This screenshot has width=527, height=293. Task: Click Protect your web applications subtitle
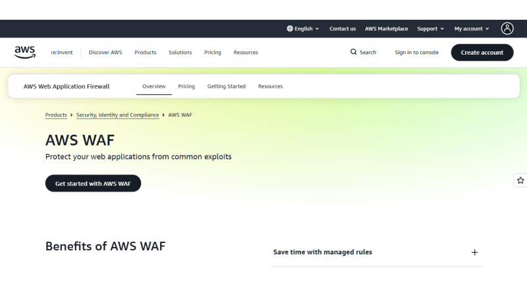tap(138, 157)
